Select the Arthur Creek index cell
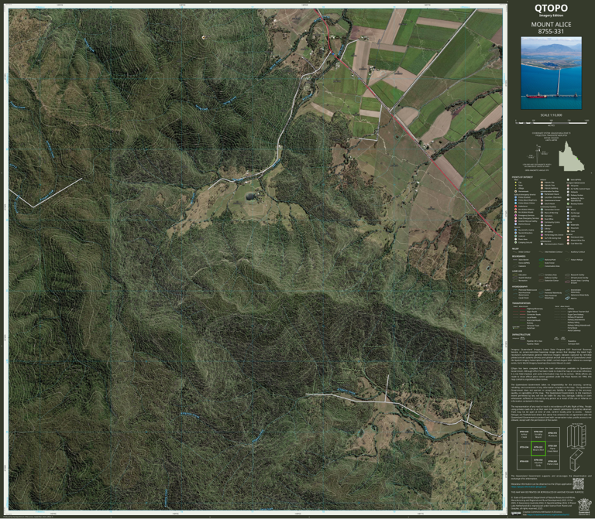The height and width of the screenshot is (519, 595). (524, 434)
